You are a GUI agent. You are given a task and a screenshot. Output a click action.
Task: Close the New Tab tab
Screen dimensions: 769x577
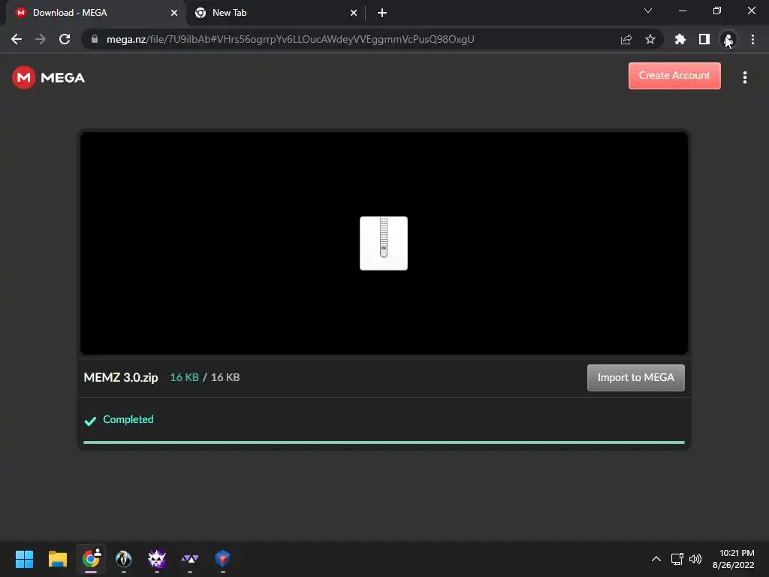coord(354,13)
